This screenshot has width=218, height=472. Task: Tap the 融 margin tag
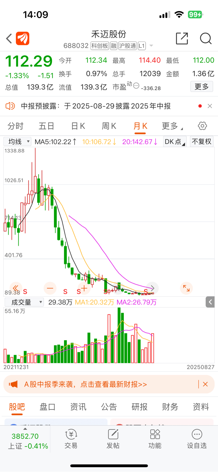(114, 46)
